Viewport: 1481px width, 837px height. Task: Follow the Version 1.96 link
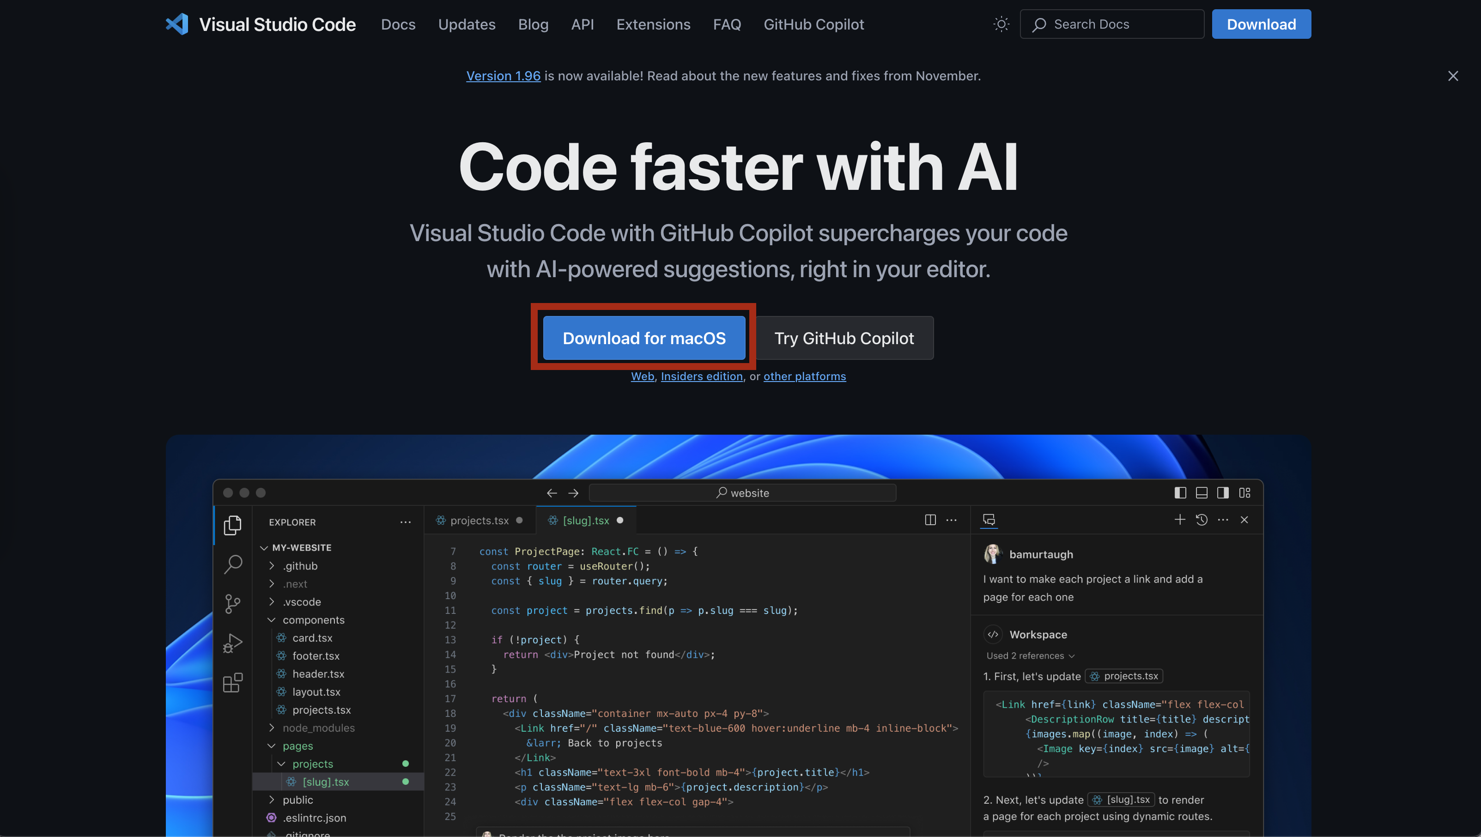coord(503,76)
